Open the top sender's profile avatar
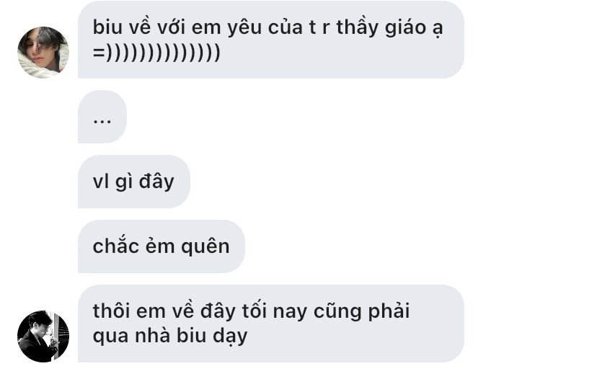597x379 pixels. 43,52
